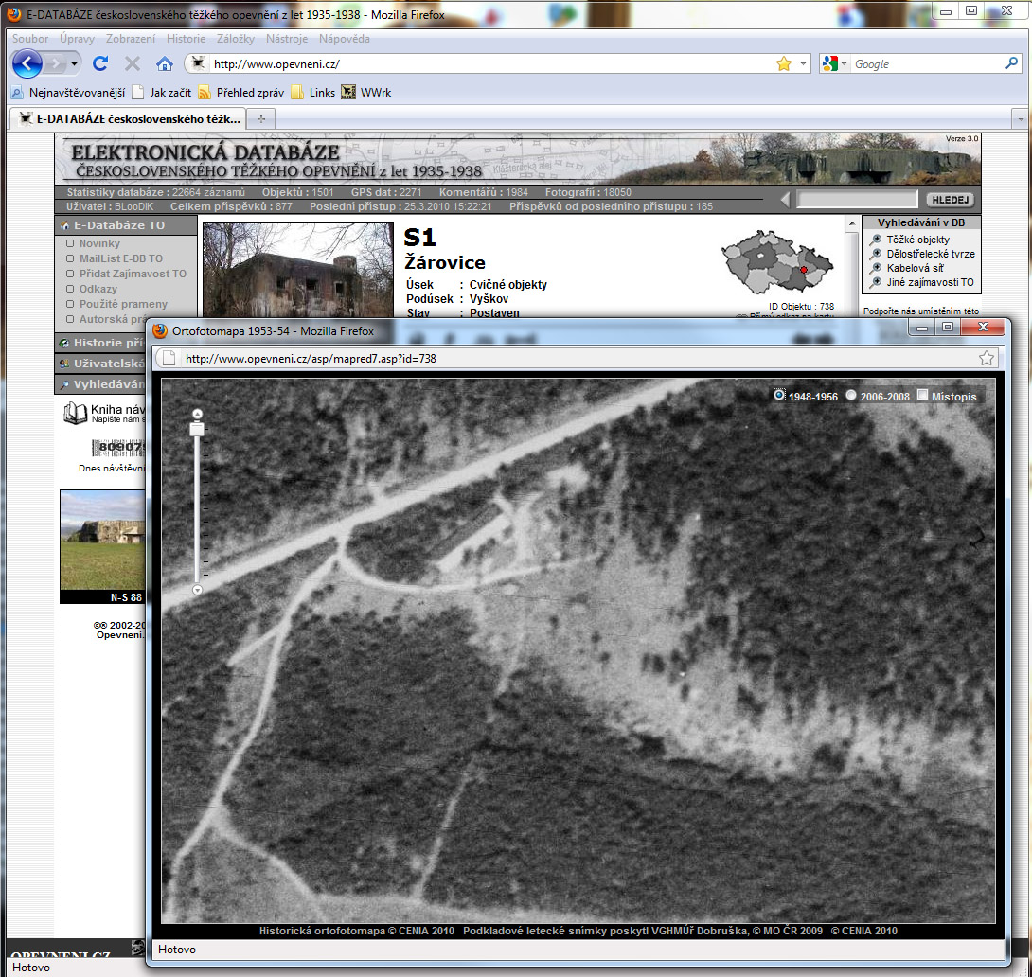Open the Dělostřelecké tvrze link

(x=930, y=254)
